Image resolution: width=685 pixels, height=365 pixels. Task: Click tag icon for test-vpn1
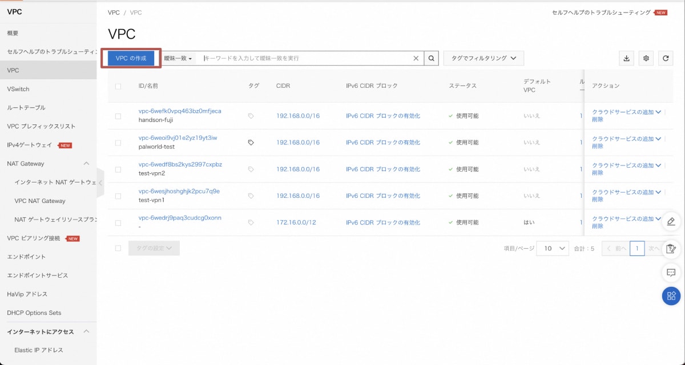(251, 196)
